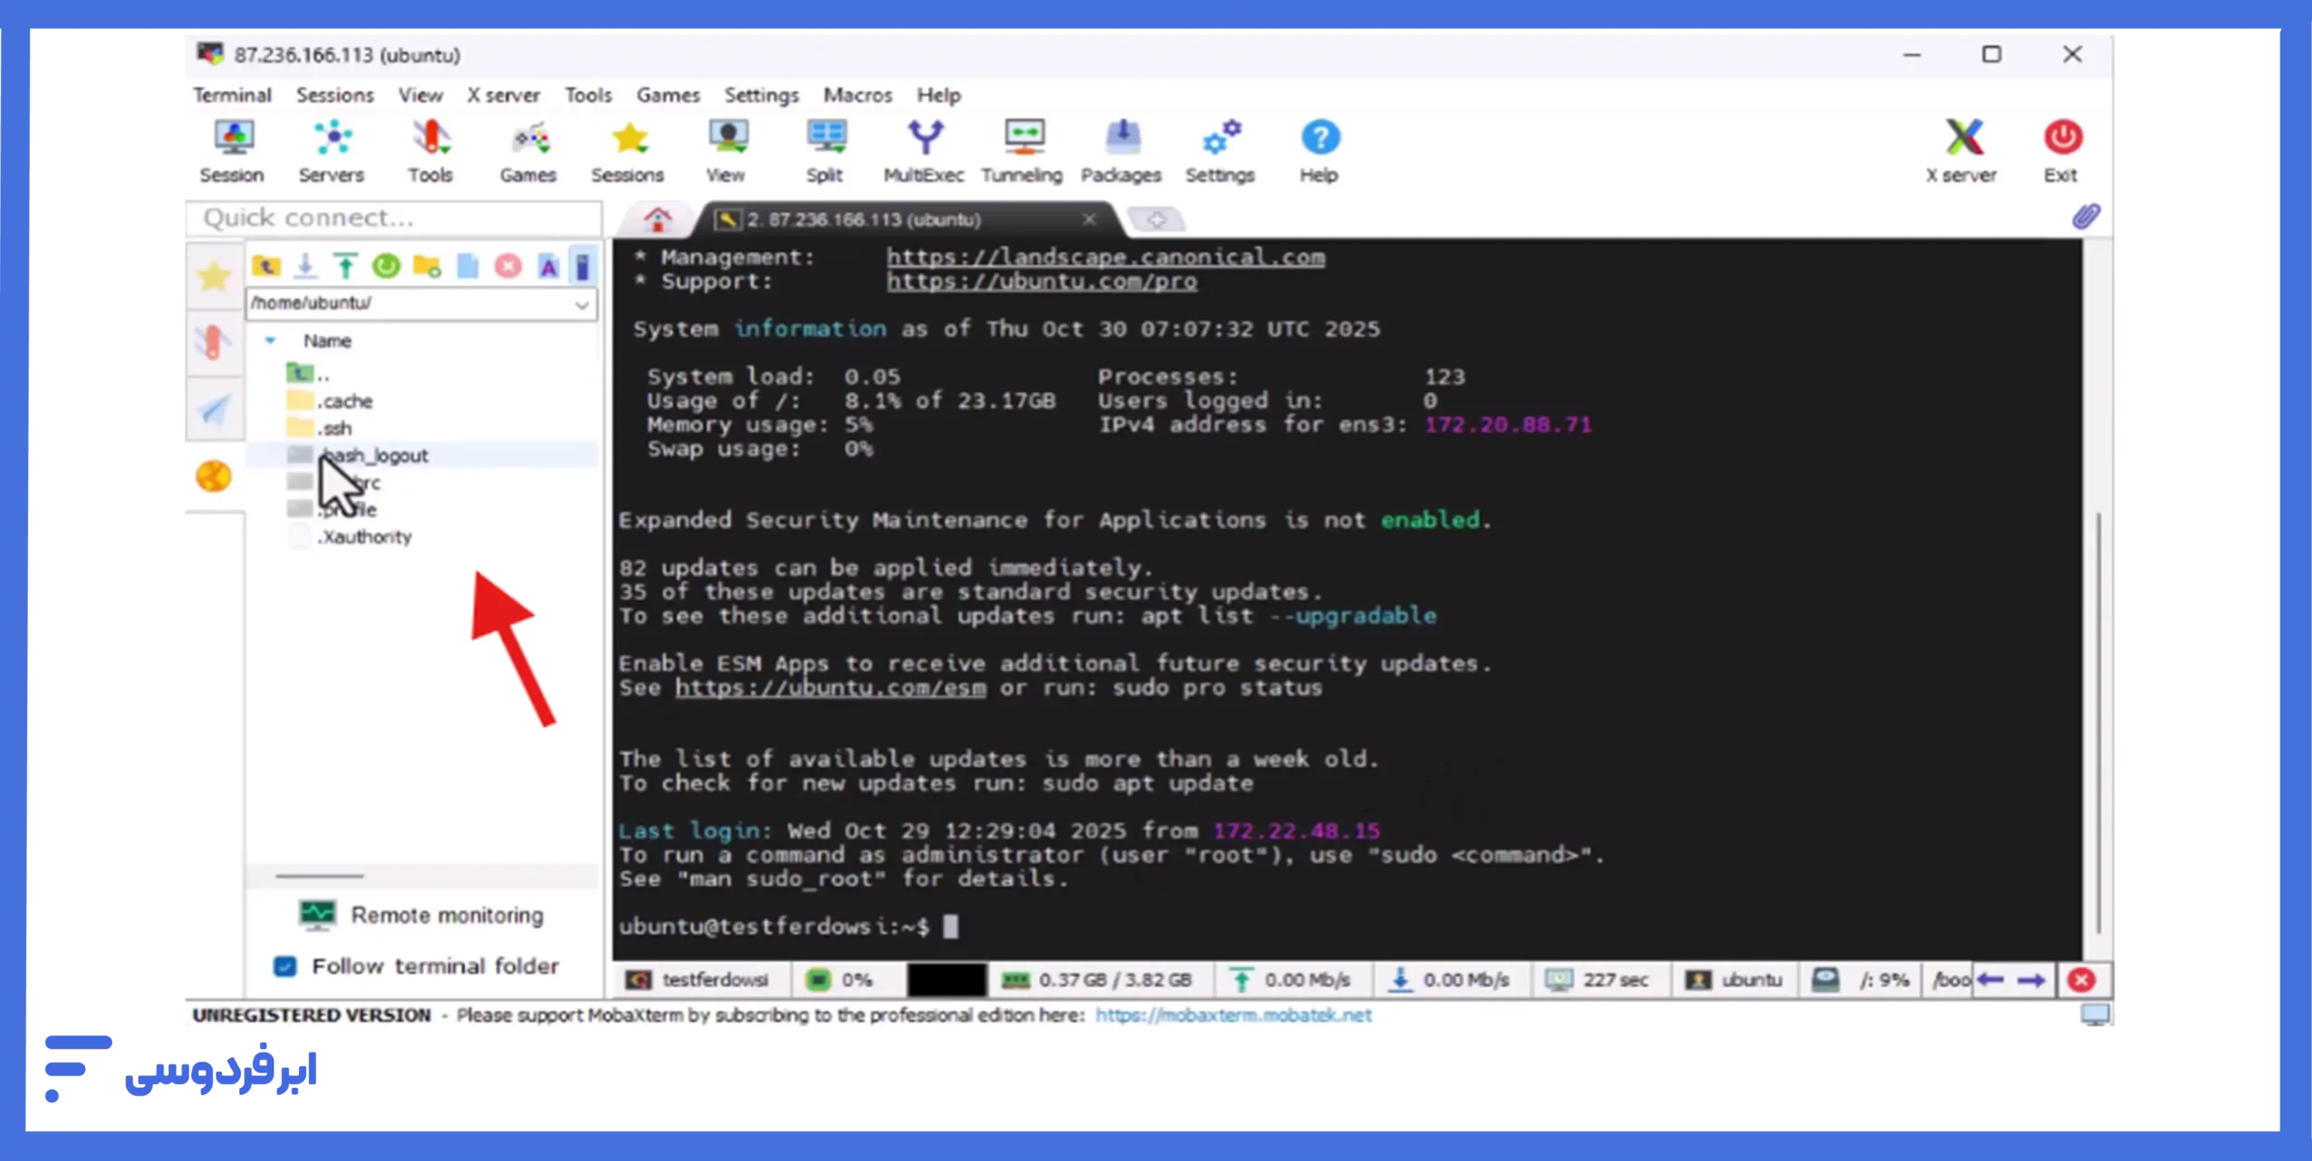Click the red delete icon in file toolbar
The width and height of the screenshot is (2312, 1161).
[x=508, y=266]
